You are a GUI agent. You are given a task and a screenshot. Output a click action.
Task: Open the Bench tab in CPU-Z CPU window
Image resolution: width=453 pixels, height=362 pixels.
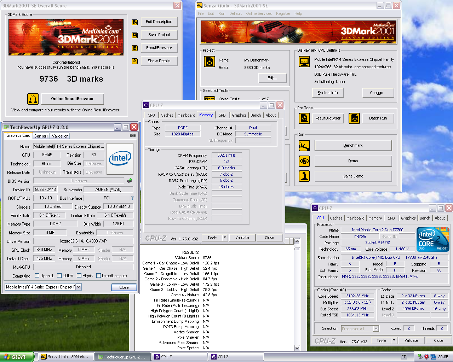coord(425,218)
